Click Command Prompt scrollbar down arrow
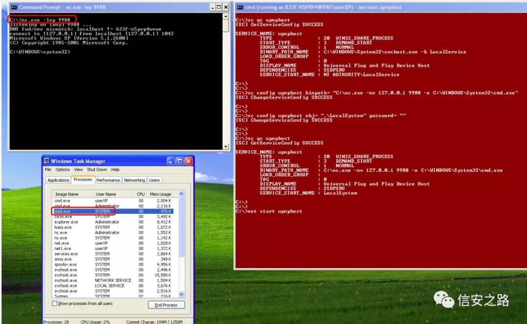This screenshot has width=527, height=324. click(x=226, y=146)
